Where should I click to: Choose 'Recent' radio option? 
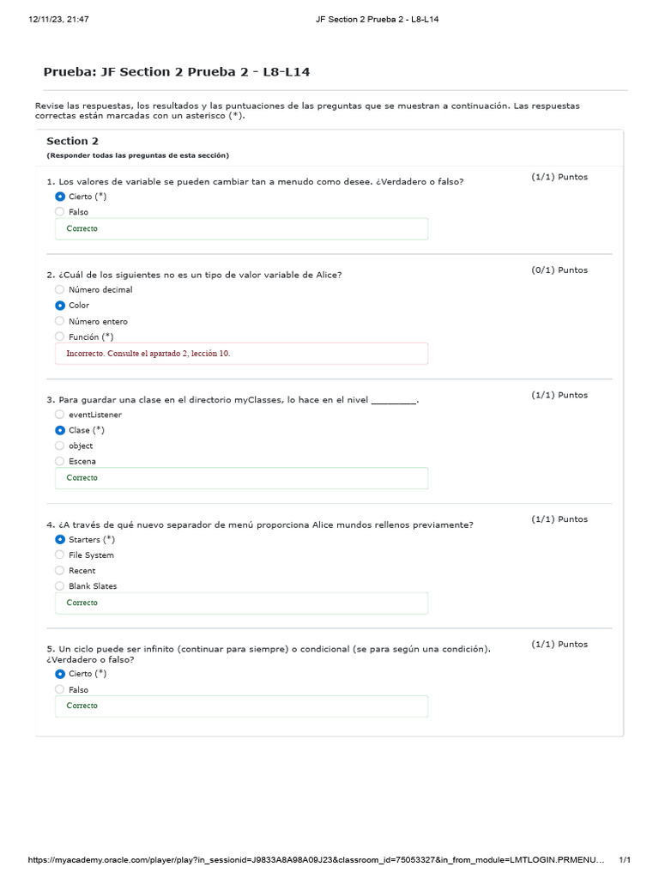[60, 571]
